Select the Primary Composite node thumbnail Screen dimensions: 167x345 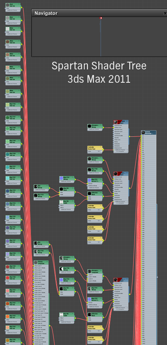[35, 263]
